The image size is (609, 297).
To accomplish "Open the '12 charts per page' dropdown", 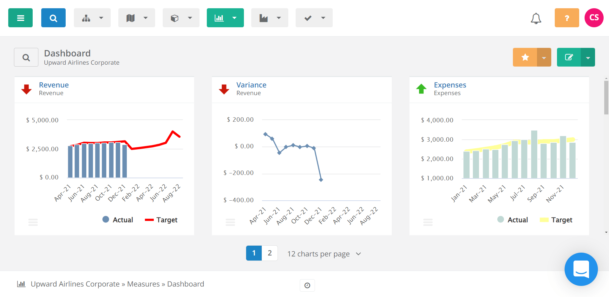I will click(x=324, y=254).
